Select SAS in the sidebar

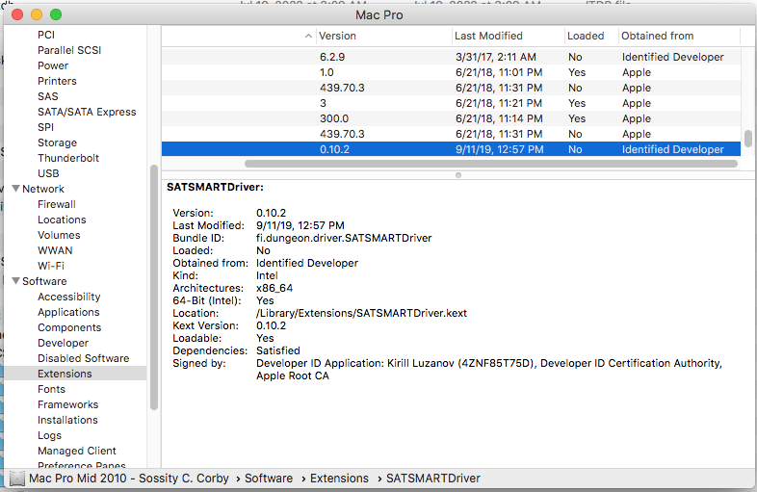(48, 96)
